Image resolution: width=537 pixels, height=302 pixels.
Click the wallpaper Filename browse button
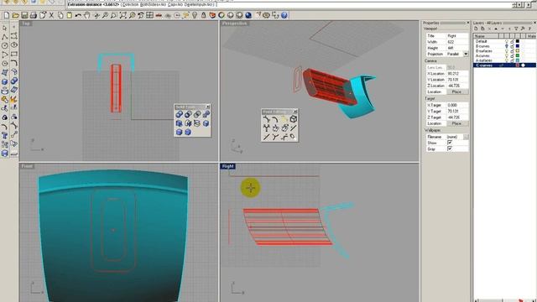click(x=466, y=137)
